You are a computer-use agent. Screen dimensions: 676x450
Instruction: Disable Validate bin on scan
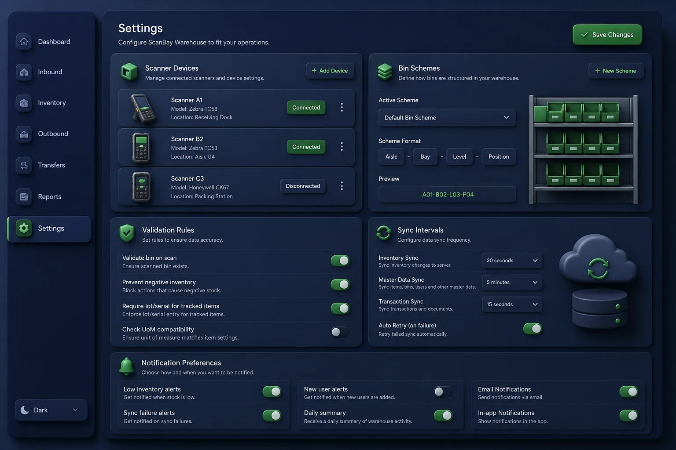point(340,261)
